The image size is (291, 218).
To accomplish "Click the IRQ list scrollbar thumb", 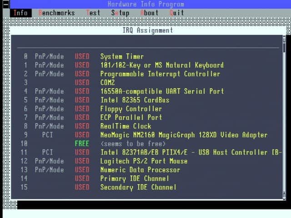I will click(x=284, y=47).
